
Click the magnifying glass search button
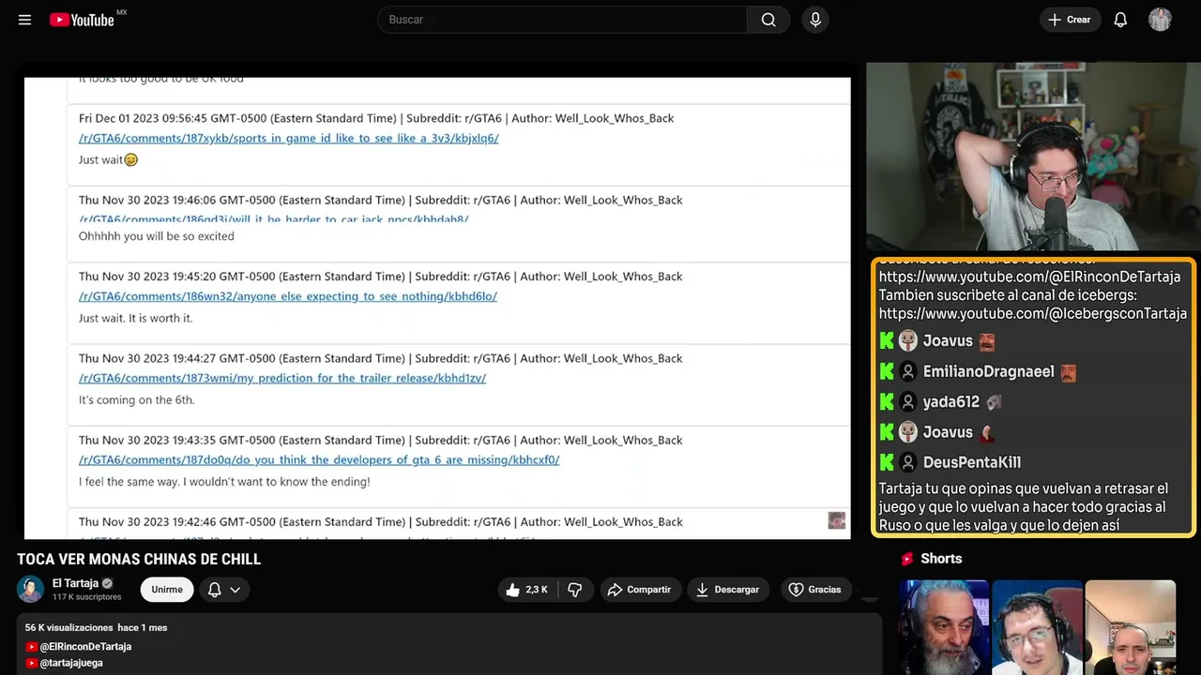tap(768, 20)
